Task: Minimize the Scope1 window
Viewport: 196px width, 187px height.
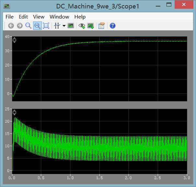Action: click(158, 6)
